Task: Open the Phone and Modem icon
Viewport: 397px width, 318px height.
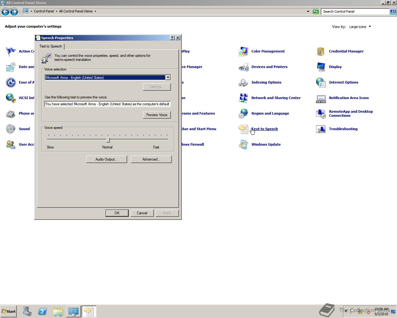Action: tap(11, 113)
